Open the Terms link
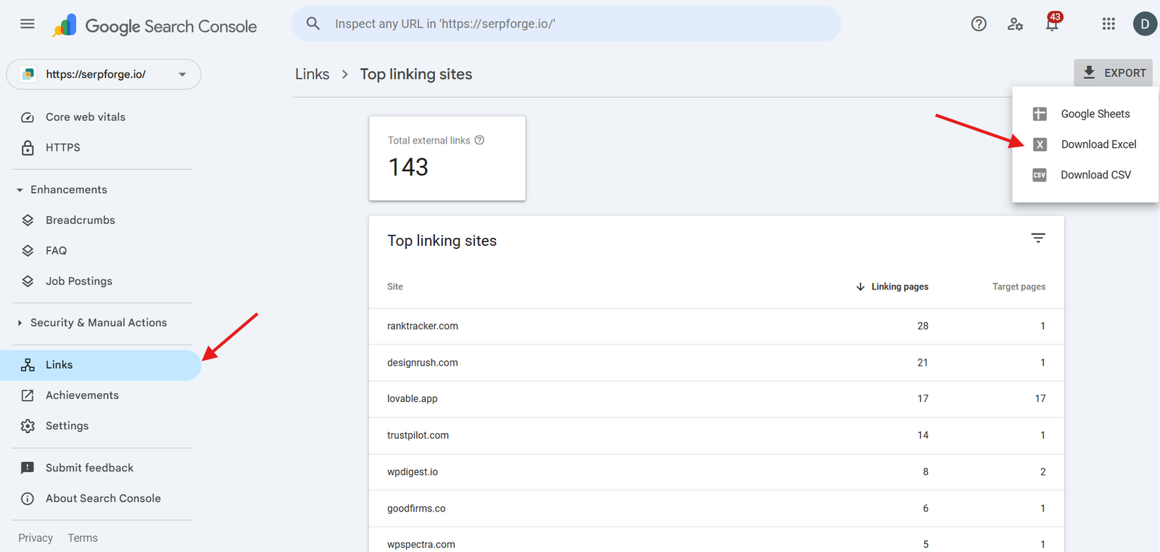 [83, 537]
